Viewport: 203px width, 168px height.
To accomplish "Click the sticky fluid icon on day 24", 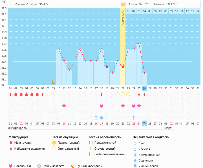I will (x=134, y=117).
